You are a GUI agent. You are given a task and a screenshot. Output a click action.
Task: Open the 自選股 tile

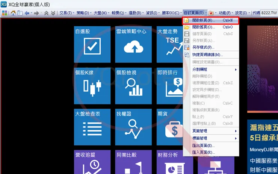[92, 44]
